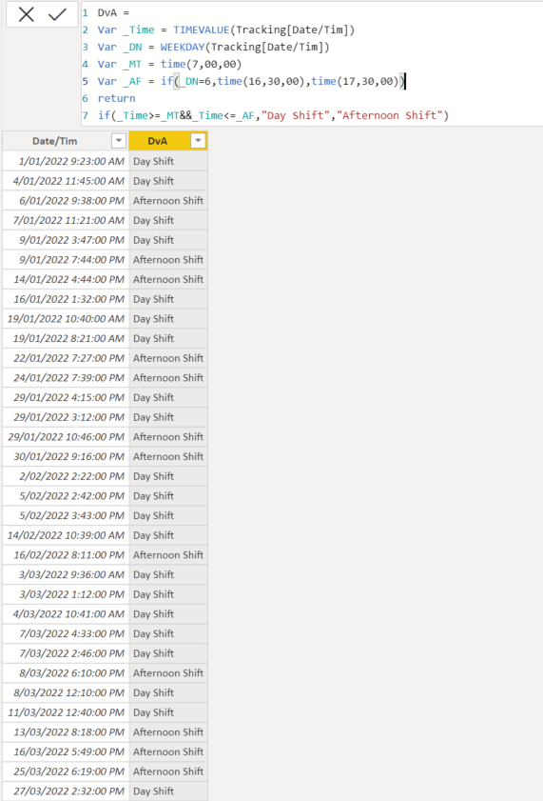Select cell 8/03/2022 6:10:00 PM
The height and width of the screenshot is (801, 543).
point(66,672)
